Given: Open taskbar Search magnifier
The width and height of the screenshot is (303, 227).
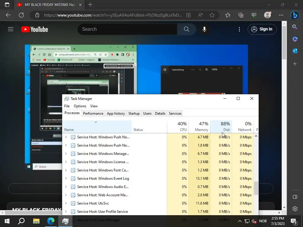Looking at the screenshot, I should pyautogui.click(x=21, y=221).
